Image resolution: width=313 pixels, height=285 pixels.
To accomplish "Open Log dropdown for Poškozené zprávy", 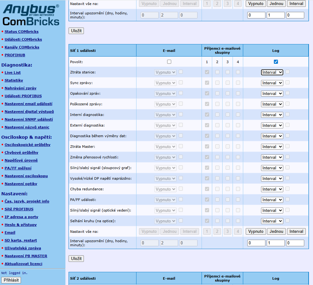I will point(272,104).
